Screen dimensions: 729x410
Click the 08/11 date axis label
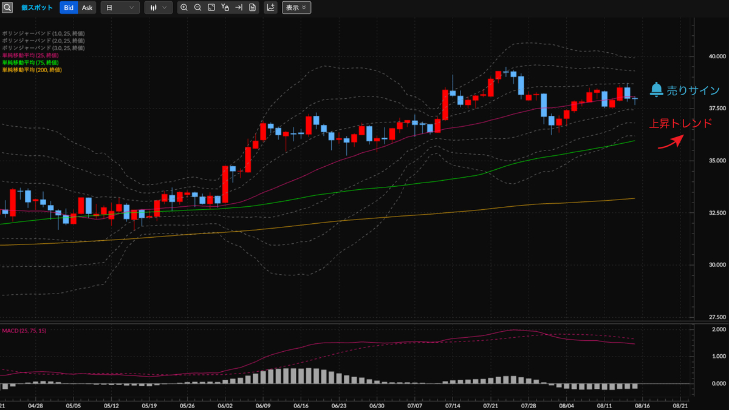pyautogui.click(x=604, y=405)
